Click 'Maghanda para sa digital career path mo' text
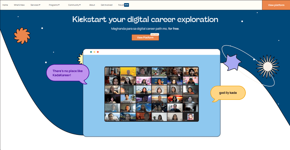This screenshot has width=290, height=150. click(x=139, y=29)
